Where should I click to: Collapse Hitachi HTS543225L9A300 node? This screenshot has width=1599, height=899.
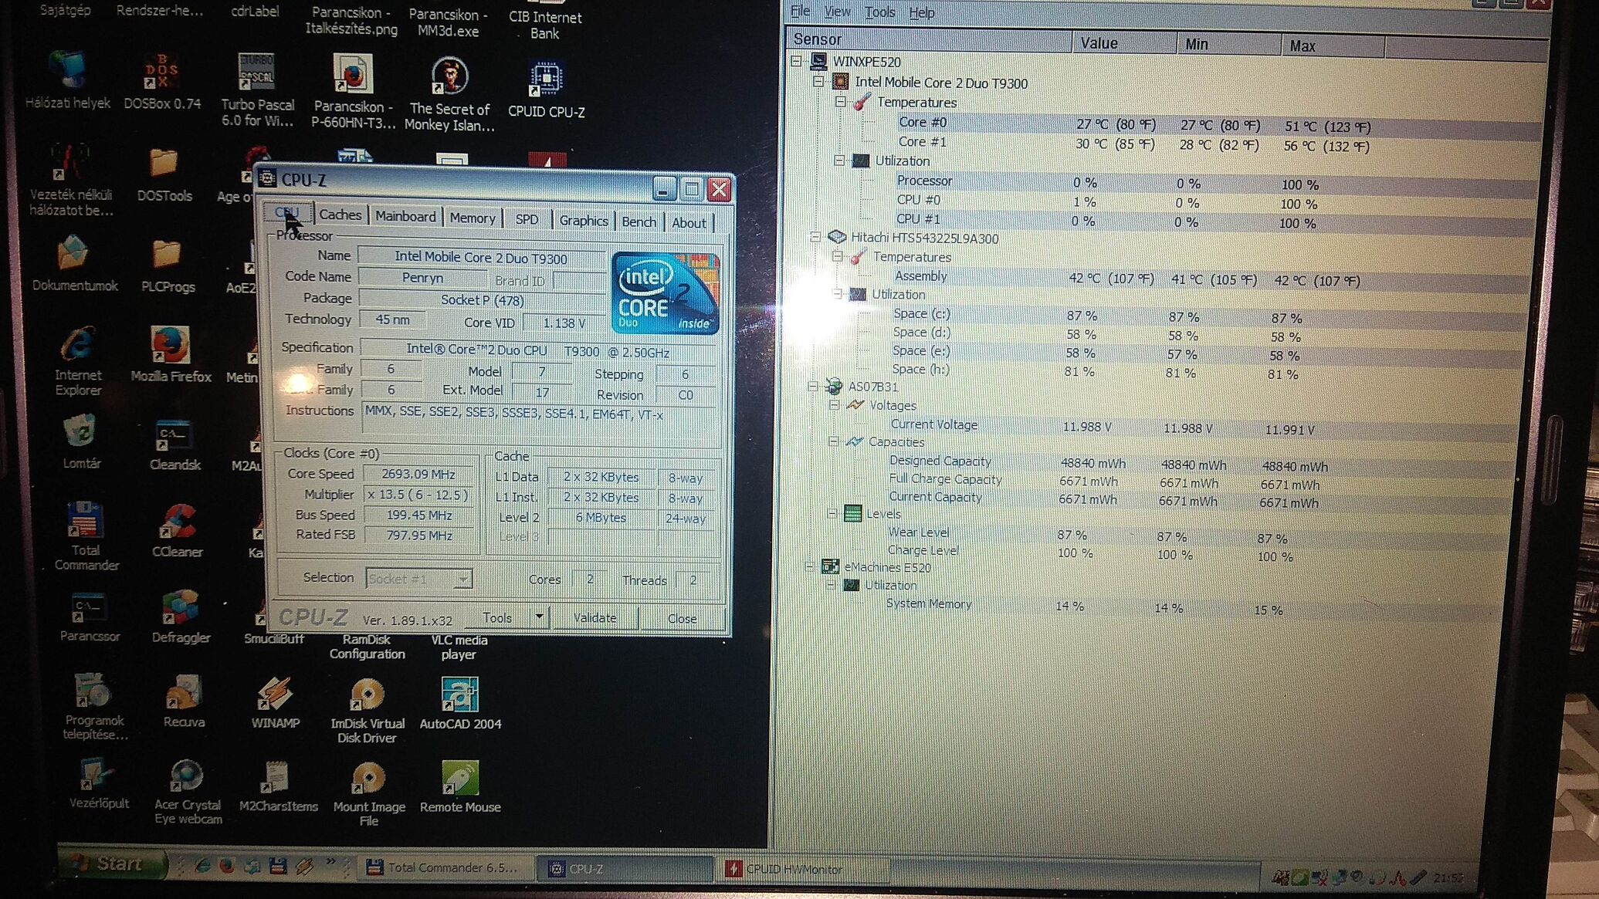coord(815,237)
